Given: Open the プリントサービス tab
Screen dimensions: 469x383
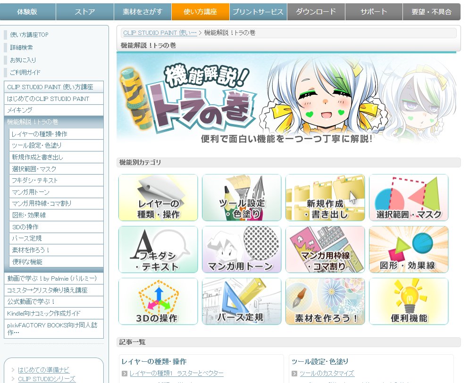Looking at the screenshot, I should click(258, 12).
